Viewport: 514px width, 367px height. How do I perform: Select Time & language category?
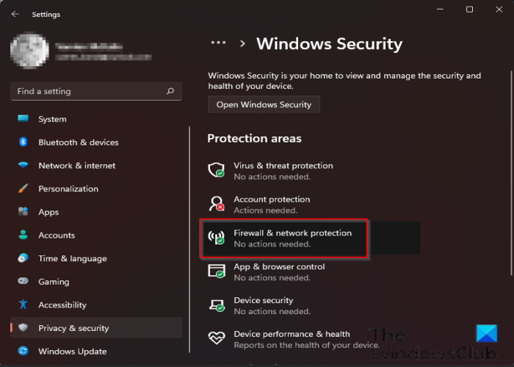click(72, 258)
